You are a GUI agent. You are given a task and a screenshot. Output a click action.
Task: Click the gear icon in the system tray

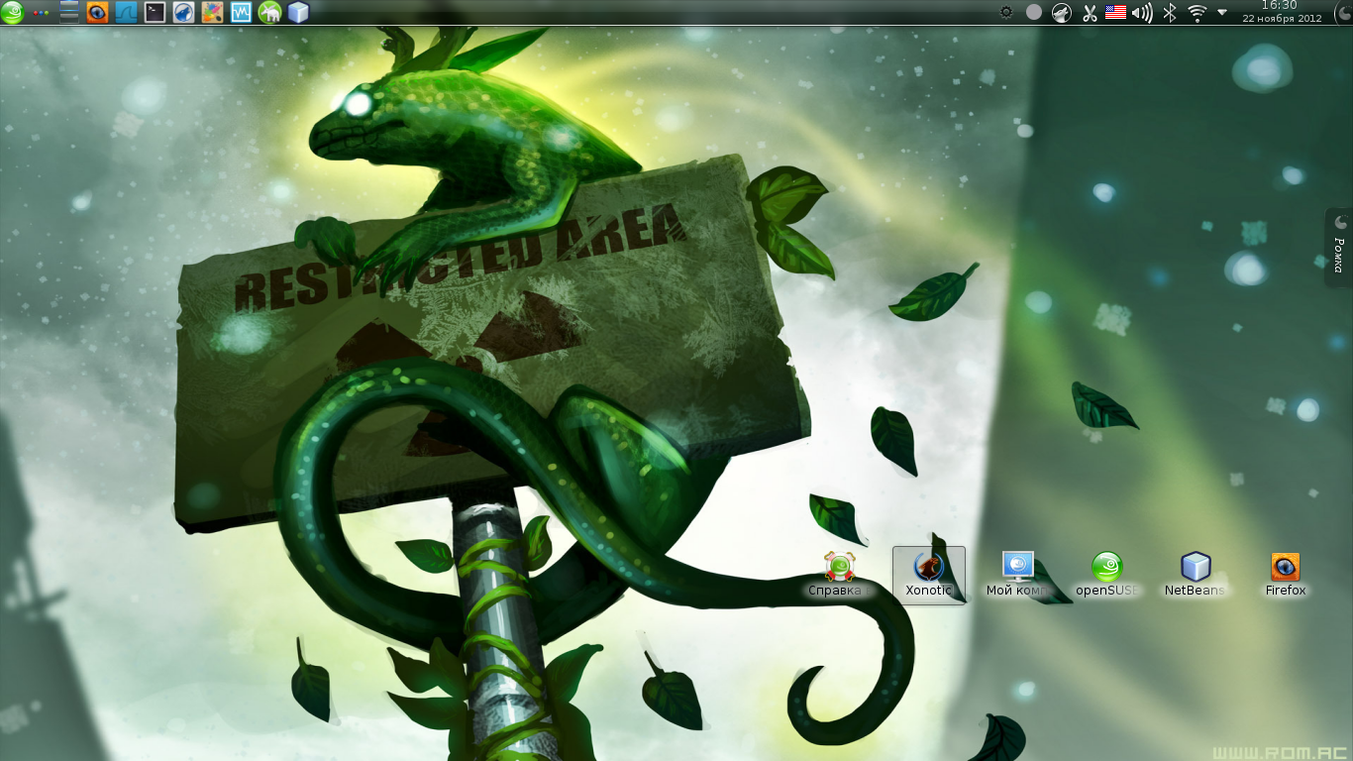pos(1006,12)
